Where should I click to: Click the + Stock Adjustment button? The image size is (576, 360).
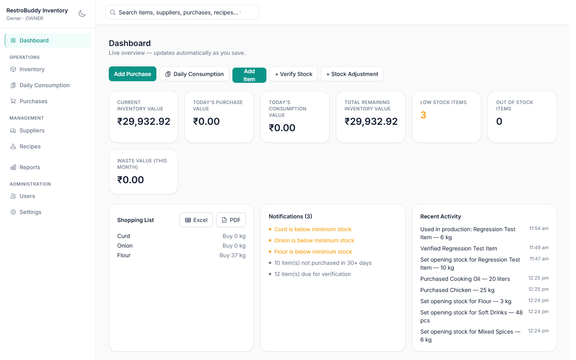[x=352, y=74]
